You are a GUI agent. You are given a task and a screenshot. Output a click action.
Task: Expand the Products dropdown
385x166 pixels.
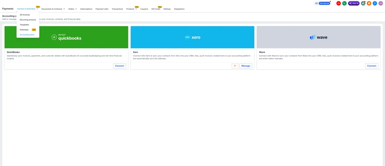point(132,9)
